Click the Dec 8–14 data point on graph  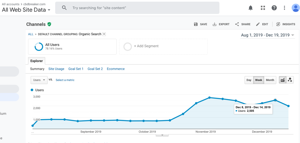(275, 100)
